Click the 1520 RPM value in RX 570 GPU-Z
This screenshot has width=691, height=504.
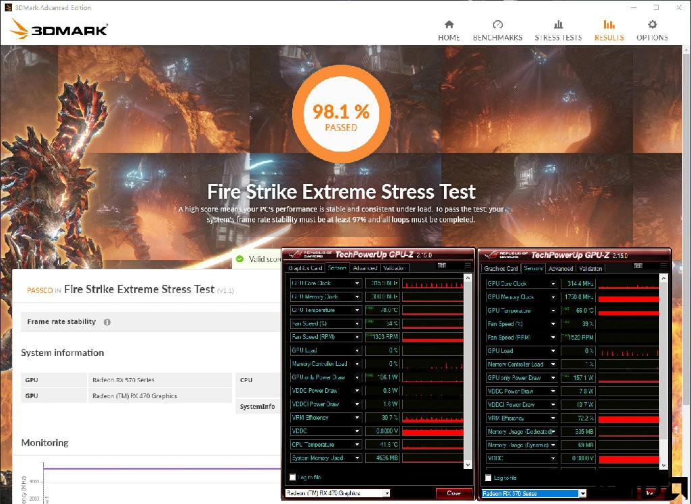click(578, 338)
